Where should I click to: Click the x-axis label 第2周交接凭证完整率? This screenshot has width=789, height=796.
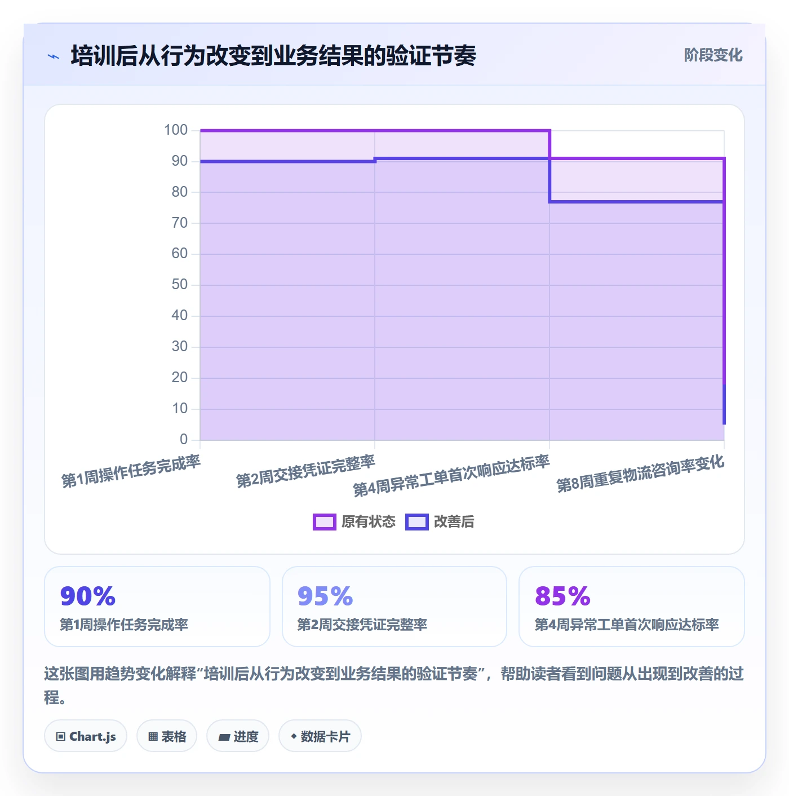[x=305, y=471]
